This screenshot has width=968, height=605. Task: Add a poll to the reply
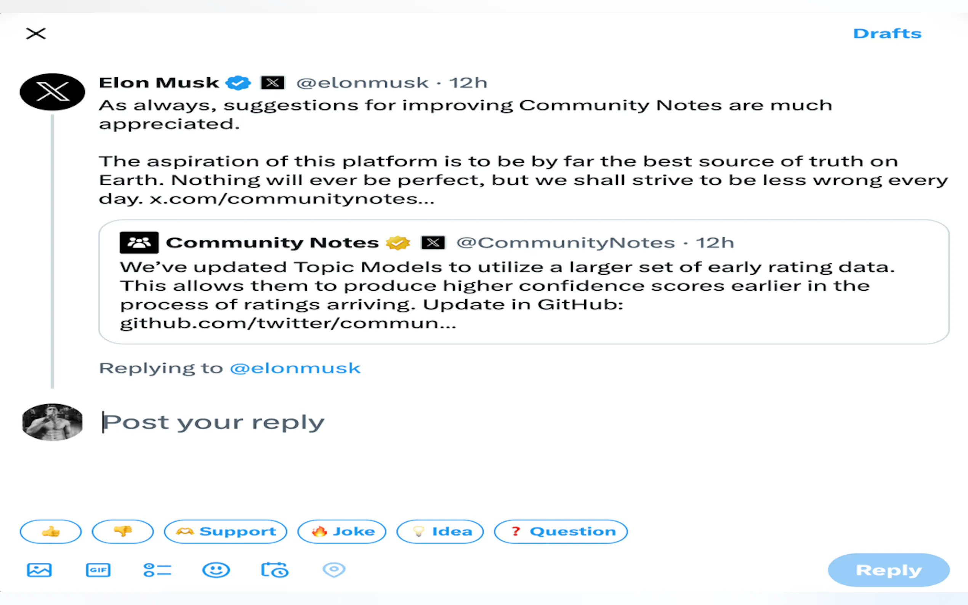(157, 570)
